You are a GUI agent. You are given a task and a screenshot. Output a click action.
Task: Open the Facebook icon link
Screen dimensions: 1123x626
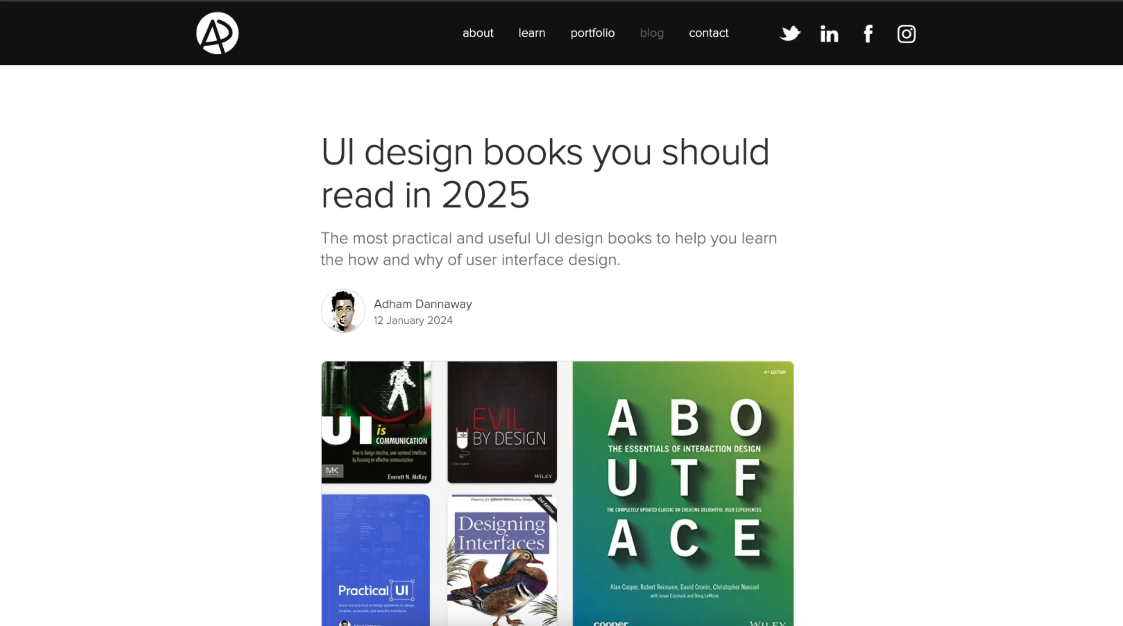tap(868, 34)
